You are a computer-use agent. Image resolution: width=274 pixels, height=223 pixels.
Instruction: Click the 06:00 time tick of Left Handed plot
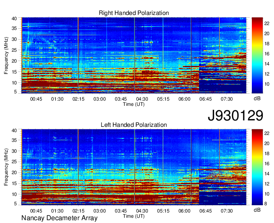185,211
